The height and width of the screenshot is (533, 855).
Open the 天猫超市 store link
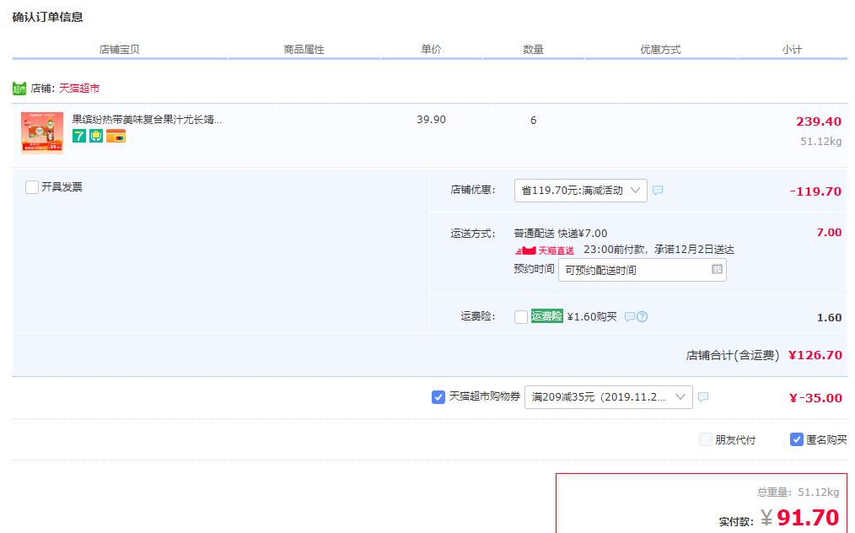click(79, 89)
